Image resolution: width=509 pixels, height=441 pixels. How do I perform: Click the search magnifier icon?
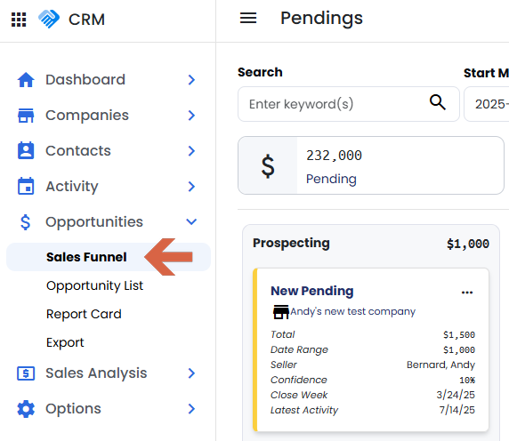(438, 102)
